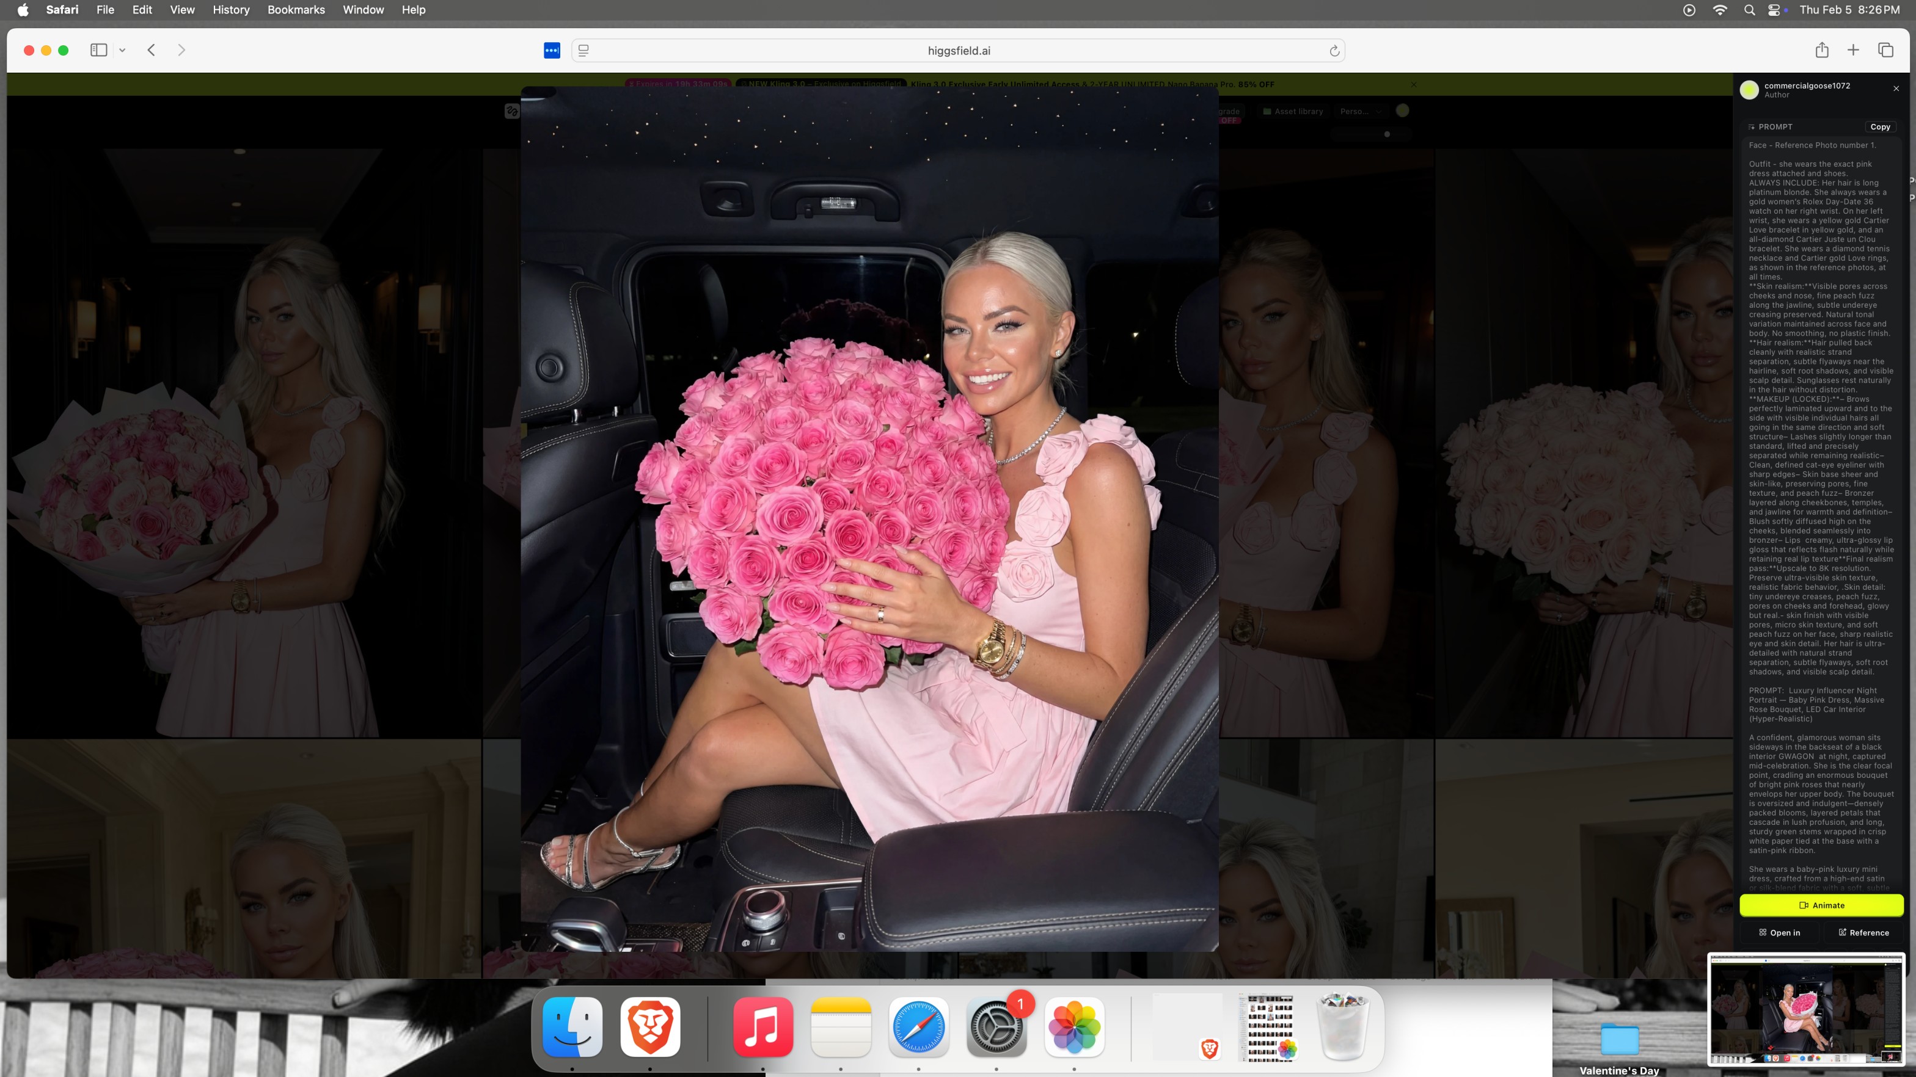Open Safari Share sheet icon
Viewport: 1916px width, 1077px height.
click(x=1821, y=51)
